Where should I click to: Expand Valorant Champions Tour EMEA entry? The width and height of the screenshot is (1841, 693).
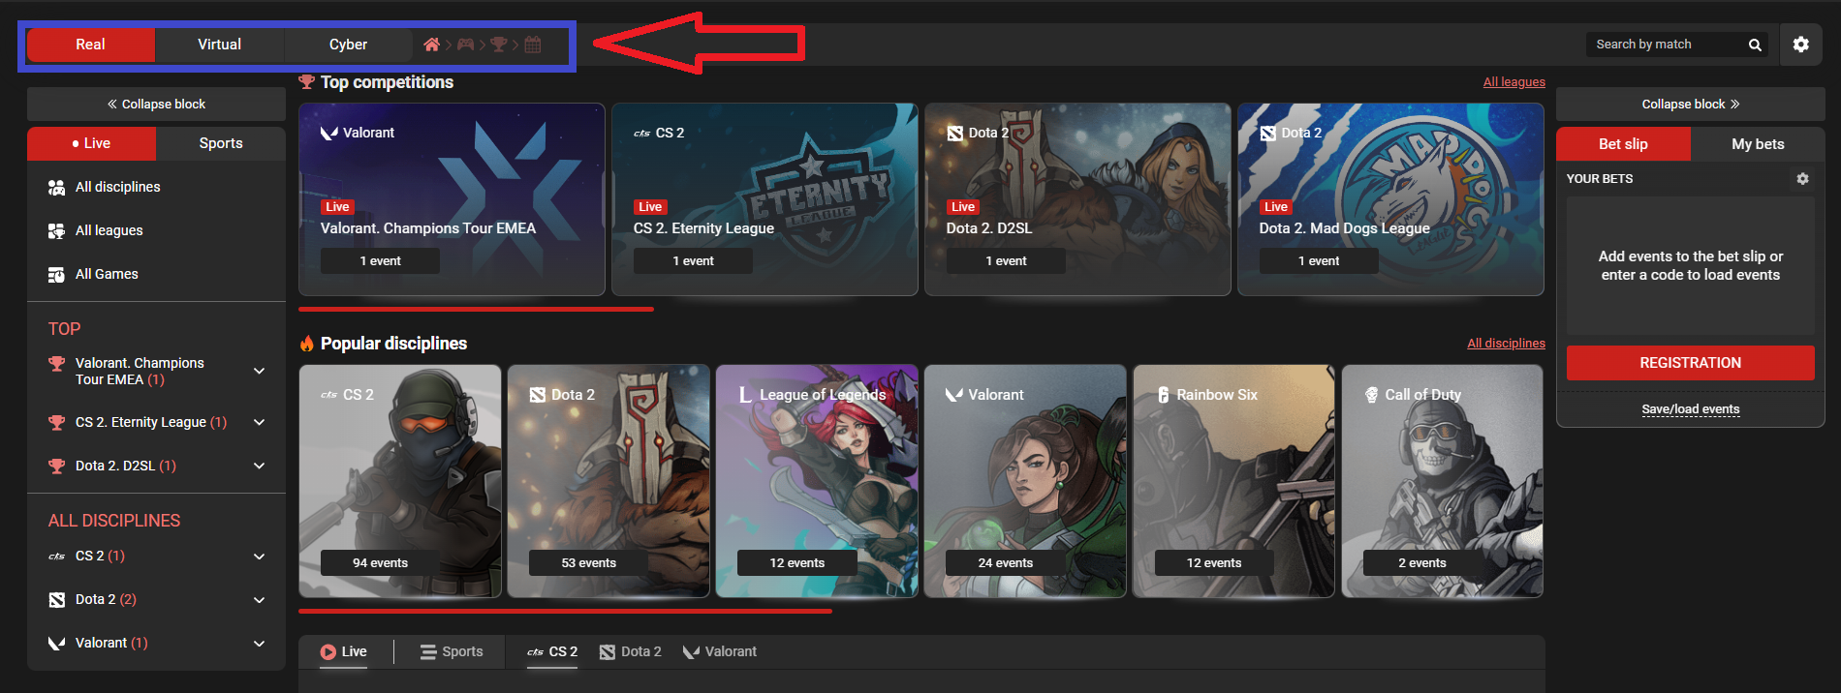(x=259, y=371)
